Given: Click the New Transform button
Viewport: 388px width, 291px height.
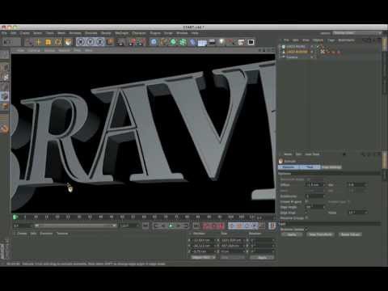Looking at the screenshot, I should click(x=320, y=234).
